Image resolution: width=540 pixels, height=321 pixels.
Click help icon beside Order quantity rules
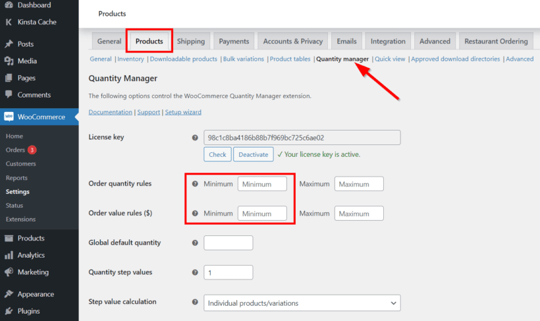[194, 184]
